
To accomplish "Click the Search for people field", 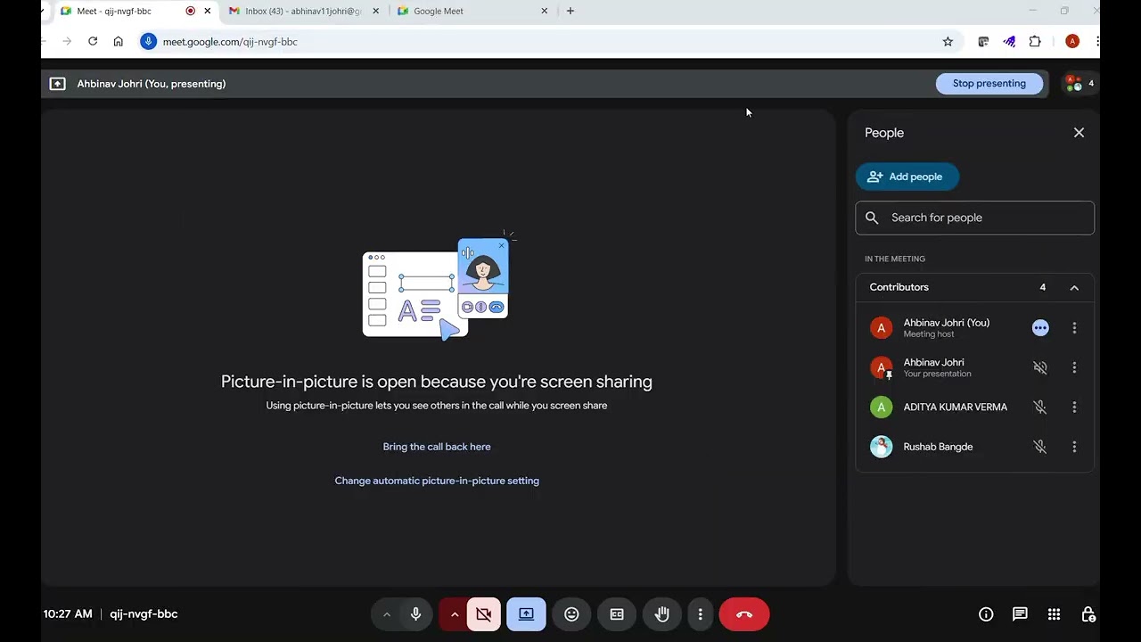I will coord(975,218).
